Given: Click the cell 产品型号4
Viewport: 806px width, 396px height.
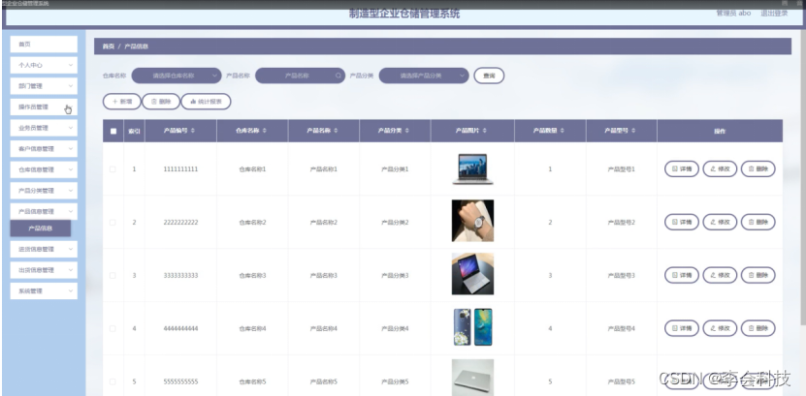Looking at the screenshot, I should 622,328.
